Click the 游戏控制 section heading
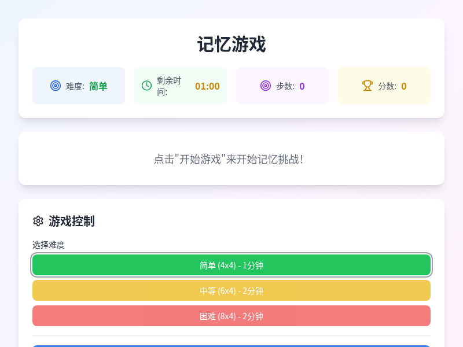 (72, 221)
